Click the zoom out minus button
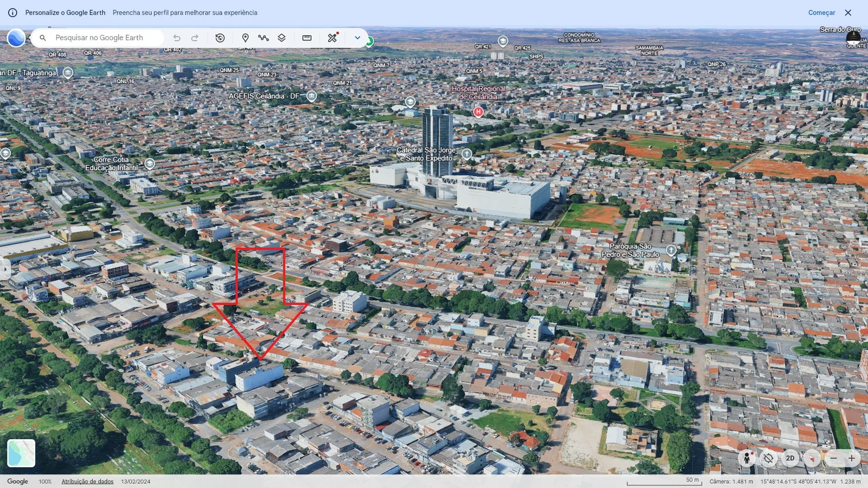Image resolution: width=868 pixels, height=488 pixels. [x=834, y=458]
